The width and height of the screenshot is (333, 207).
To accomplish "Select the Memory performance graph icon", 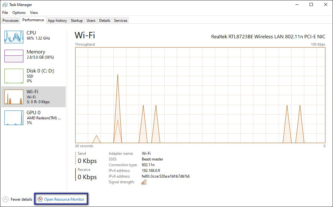I will point(14,56).
